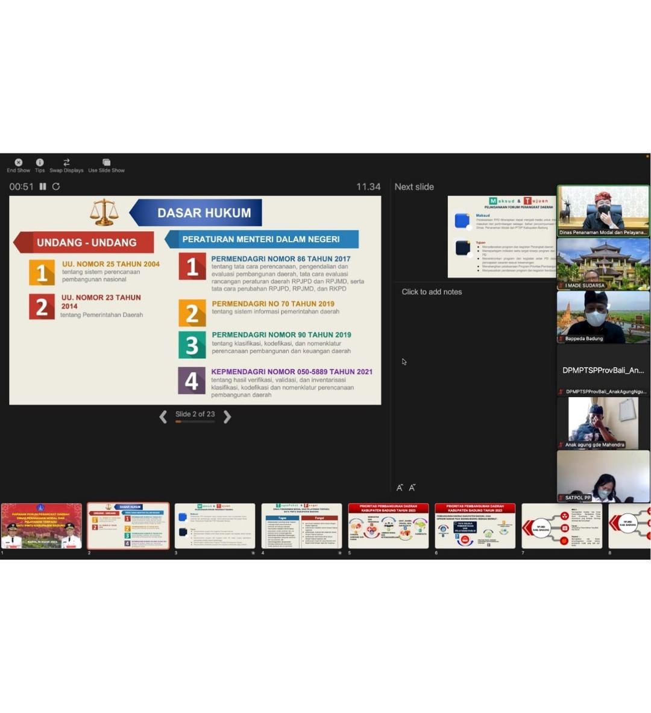The width and height of the screenshot is (651, 713).
Task: Go to previous slide with left chevron
Action: tap(163, 417)
